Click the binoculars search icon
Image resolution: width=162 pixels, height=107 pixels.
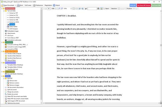[x=98, y=9]
